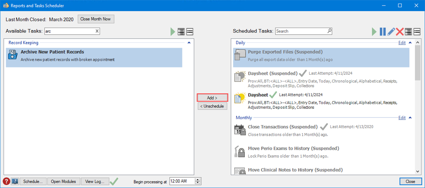This screenshot has height=188, width=425.
Task: Run the selected Available Tasks item now
Action: point(173,32)
